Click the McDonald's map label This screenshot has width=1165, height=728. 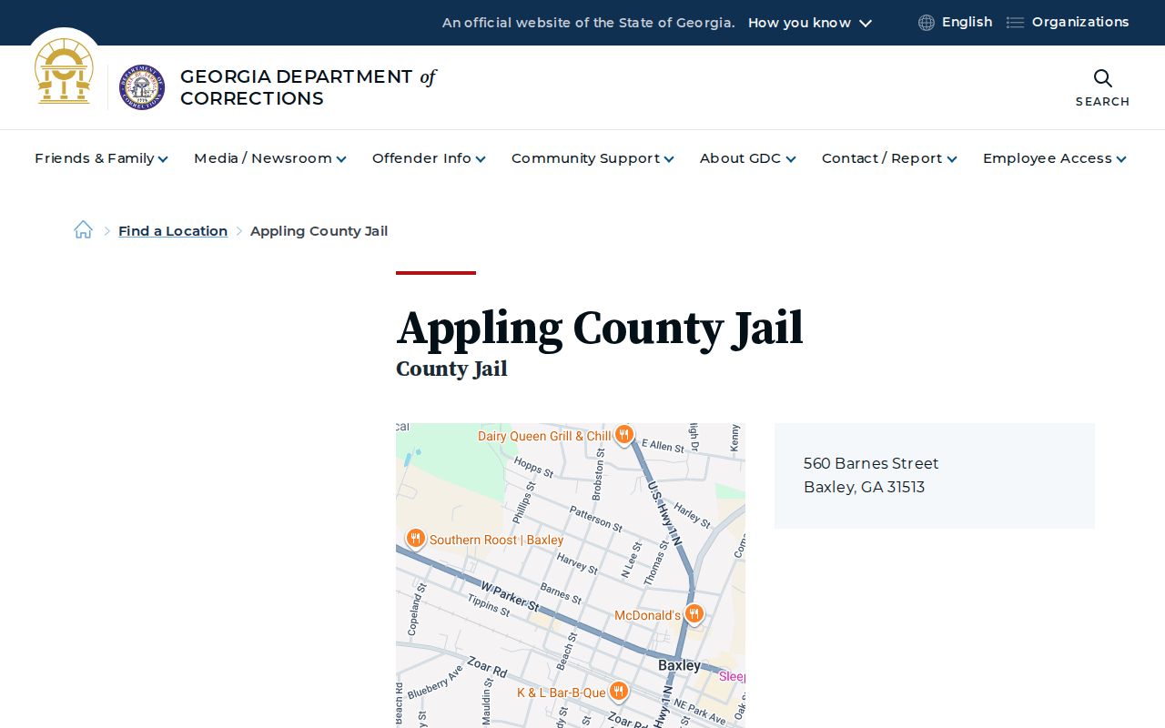[647, 615]
